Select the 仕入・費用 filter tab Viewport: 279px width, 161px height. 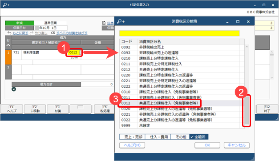coord(158,137)
